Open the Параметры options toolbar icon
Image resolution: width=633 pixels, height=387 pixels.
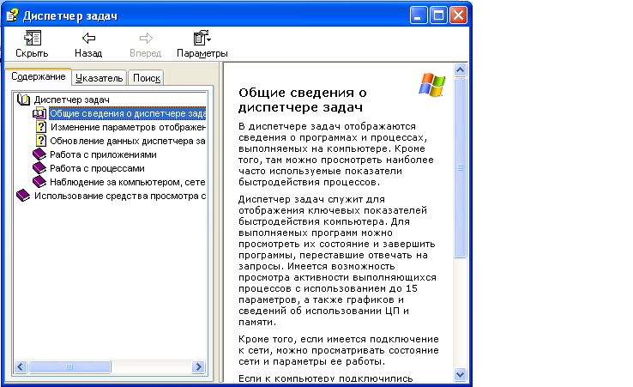(202, 38)
